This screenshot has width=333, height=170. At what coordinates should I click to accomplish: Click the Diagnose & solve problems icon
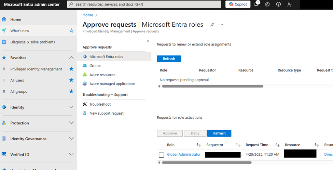pyautogui.click(x=4, y=42)
